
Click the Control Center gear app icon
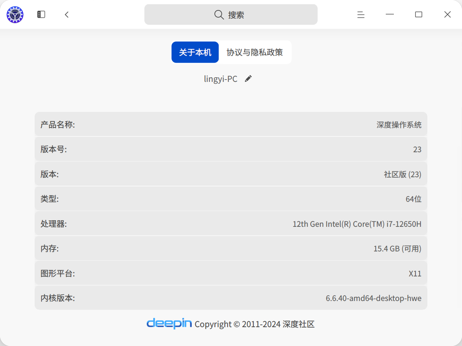[15, 15]
